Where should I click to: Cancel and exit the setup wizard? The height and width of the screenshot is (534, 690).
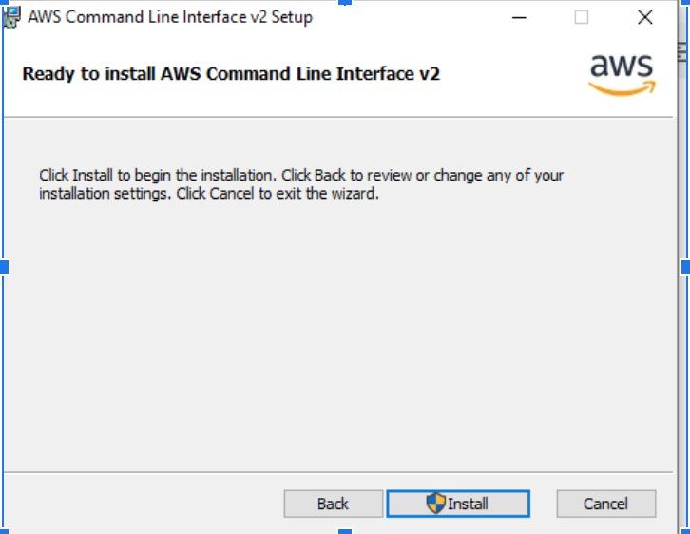(605, 504)
